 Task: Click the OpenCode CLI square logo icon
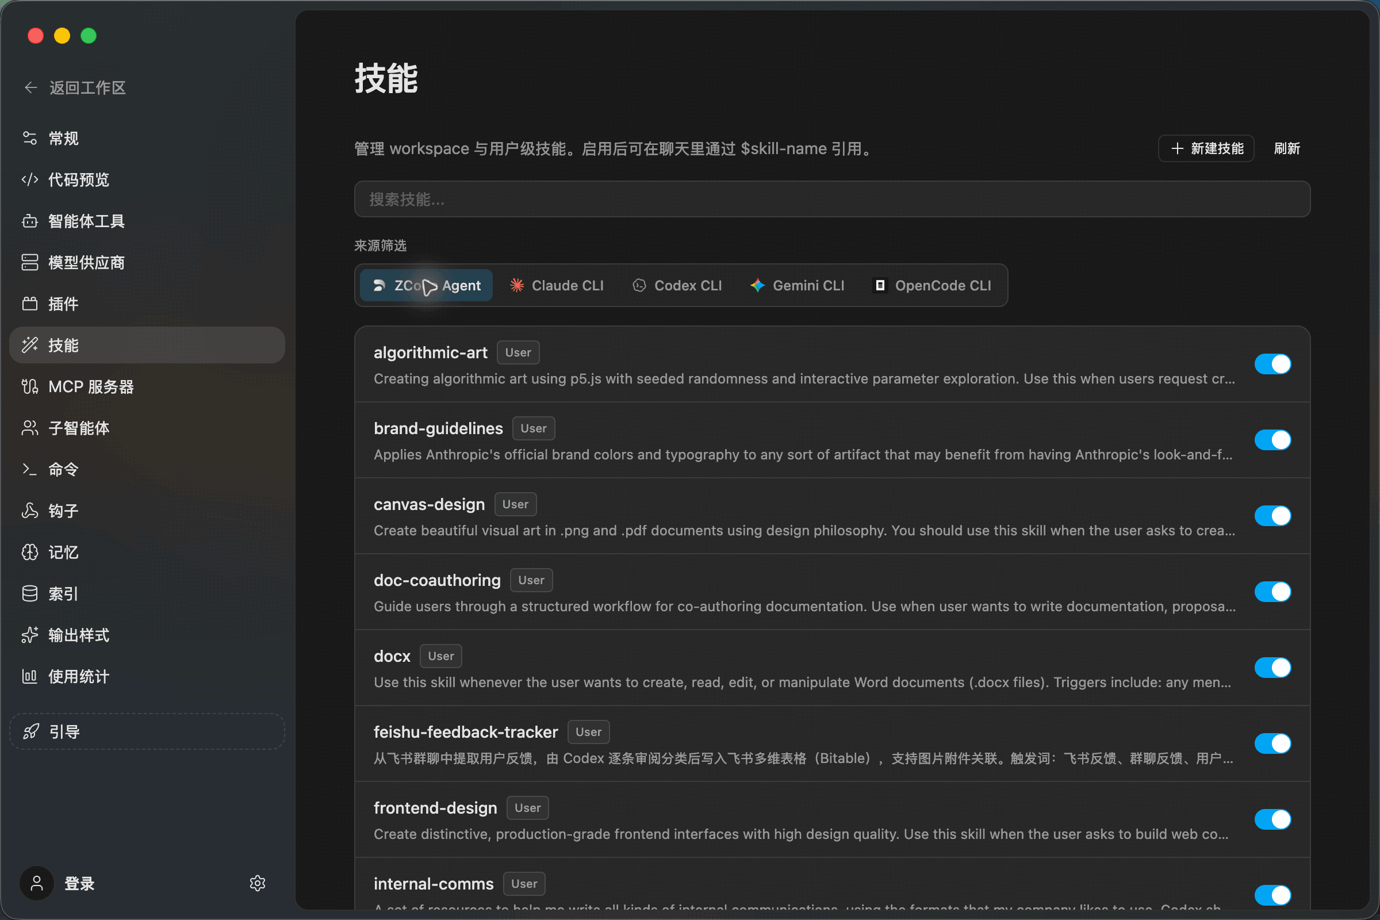point(880,285)
